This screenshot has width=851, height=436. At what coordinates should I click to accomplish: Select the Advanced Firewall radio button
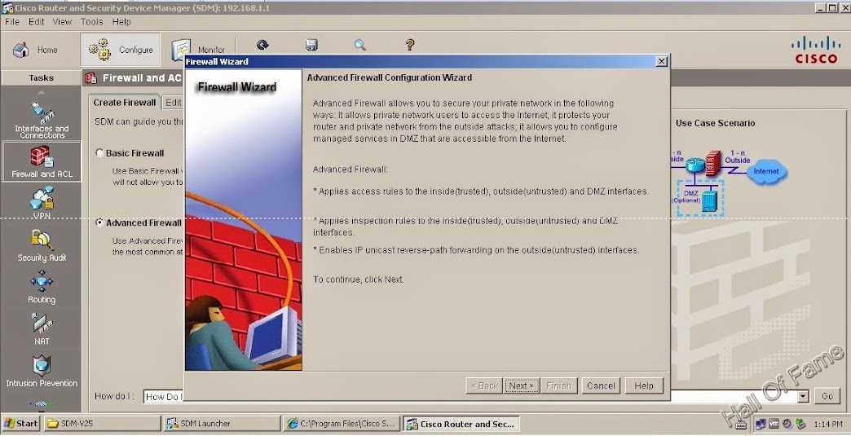click(x=99, y=222)
